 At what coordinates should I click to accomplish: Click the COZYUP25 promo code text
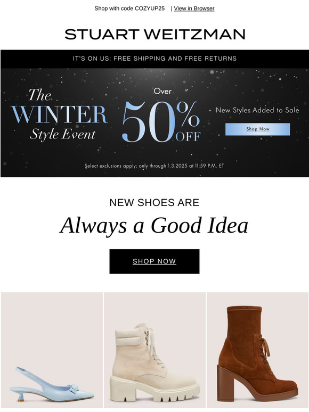150,9
